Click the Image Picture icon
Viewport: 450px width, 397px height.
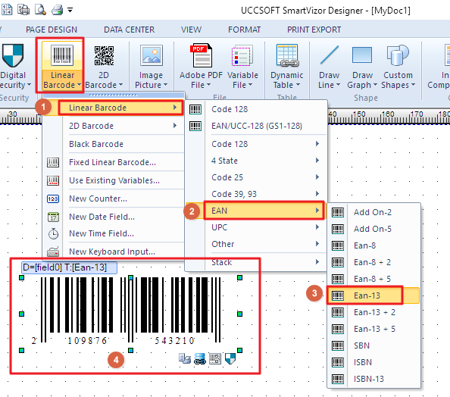pos(152,55)
